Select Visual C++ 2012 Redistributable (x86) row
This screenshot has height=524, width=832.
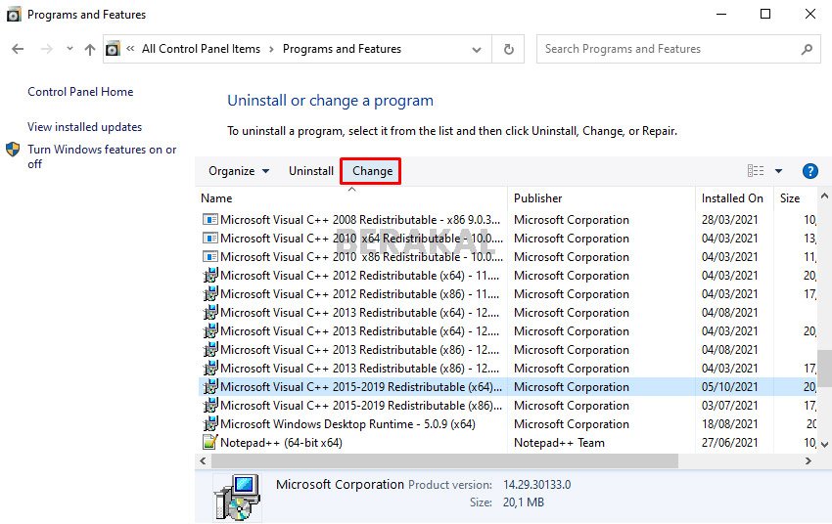[508, 293]
